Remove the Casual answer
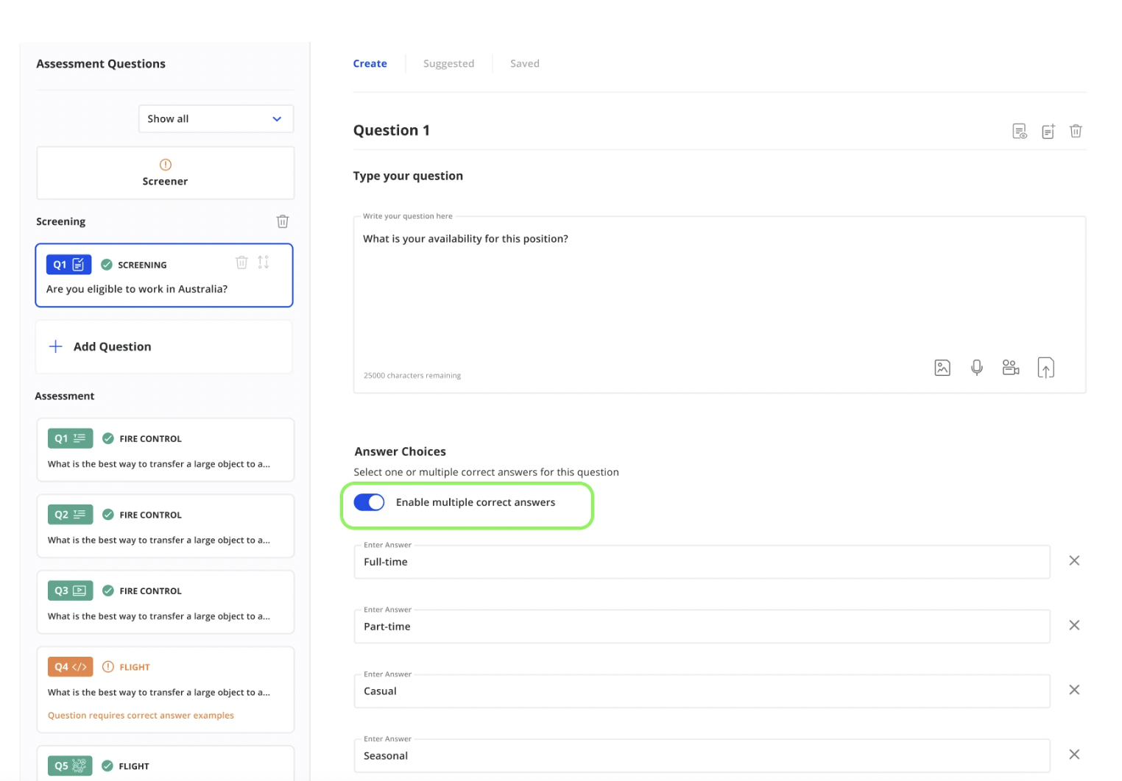 click(1074, 690)
